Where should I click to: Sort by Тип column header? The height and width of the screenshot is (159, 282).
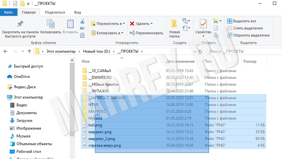[x=208, y=61]
